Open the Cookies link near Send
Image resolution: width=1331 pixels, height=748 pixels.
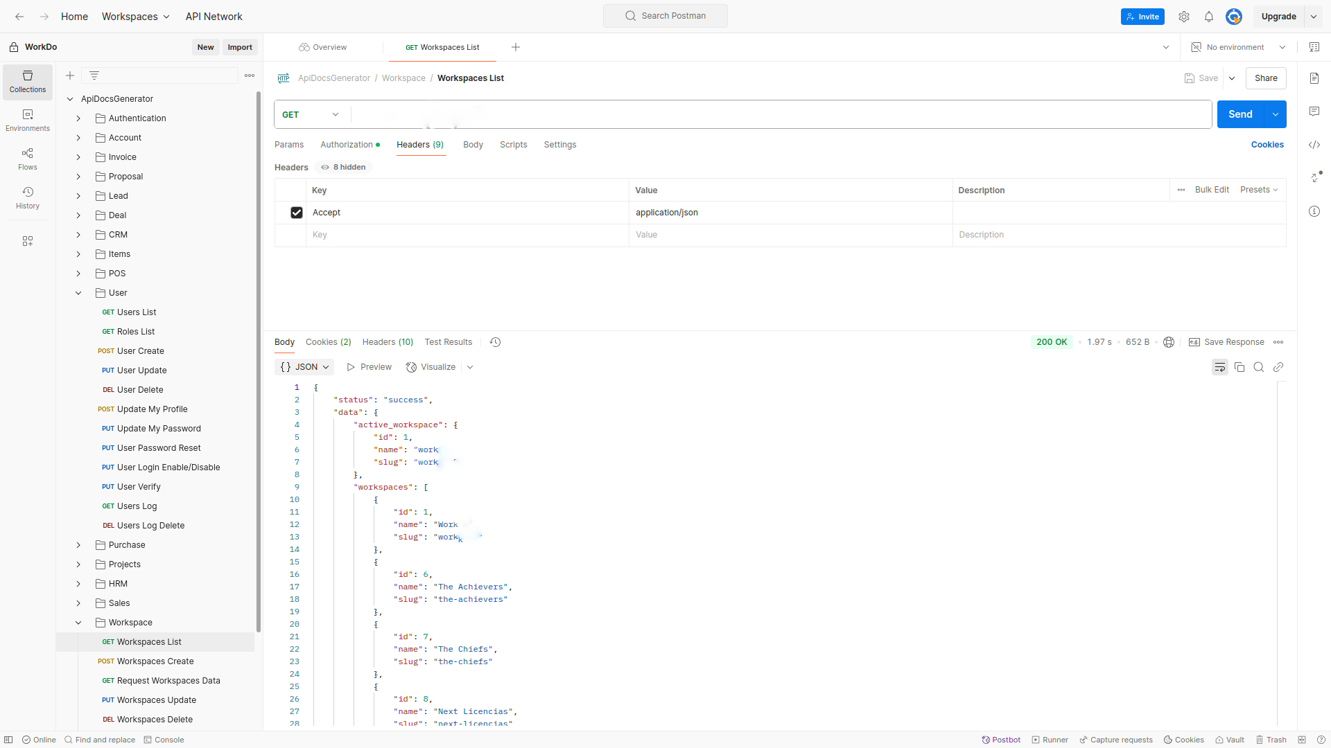click(1267, 145)
